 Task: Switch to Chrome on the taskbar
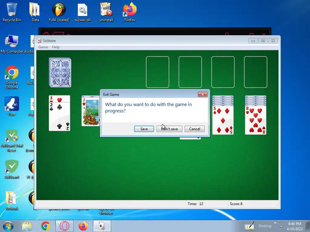pos(46,226)
